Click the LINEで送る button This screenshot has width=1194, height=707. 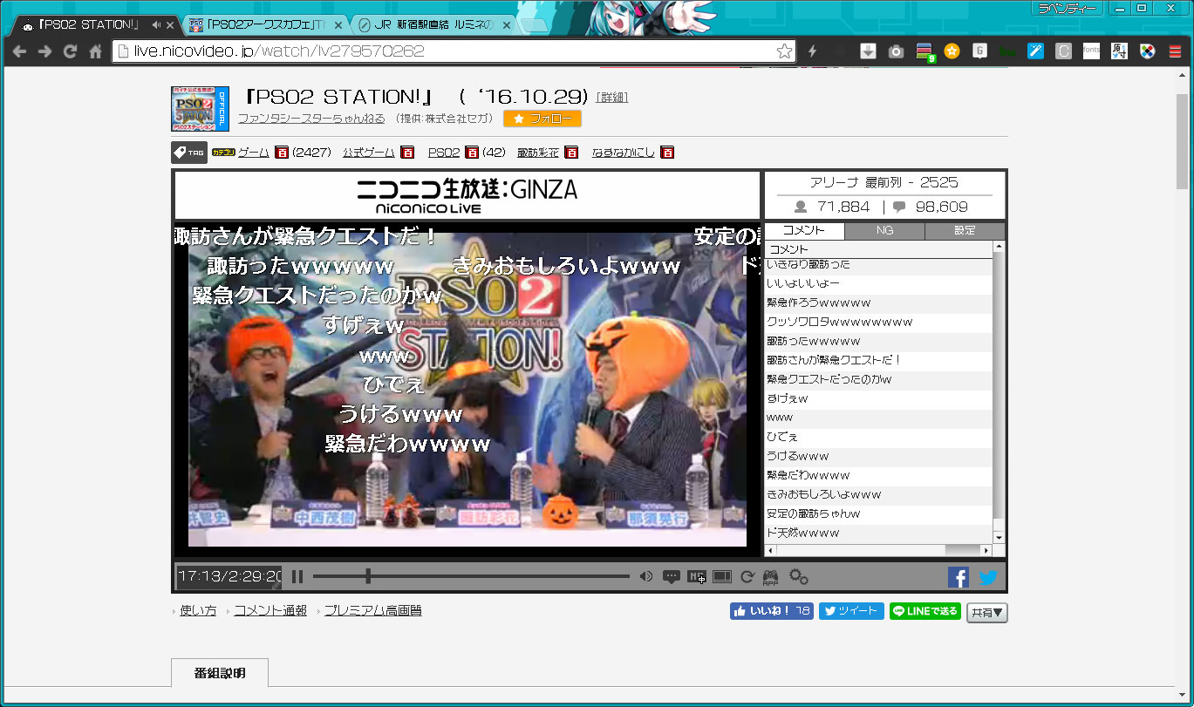[x=925, y=611]
